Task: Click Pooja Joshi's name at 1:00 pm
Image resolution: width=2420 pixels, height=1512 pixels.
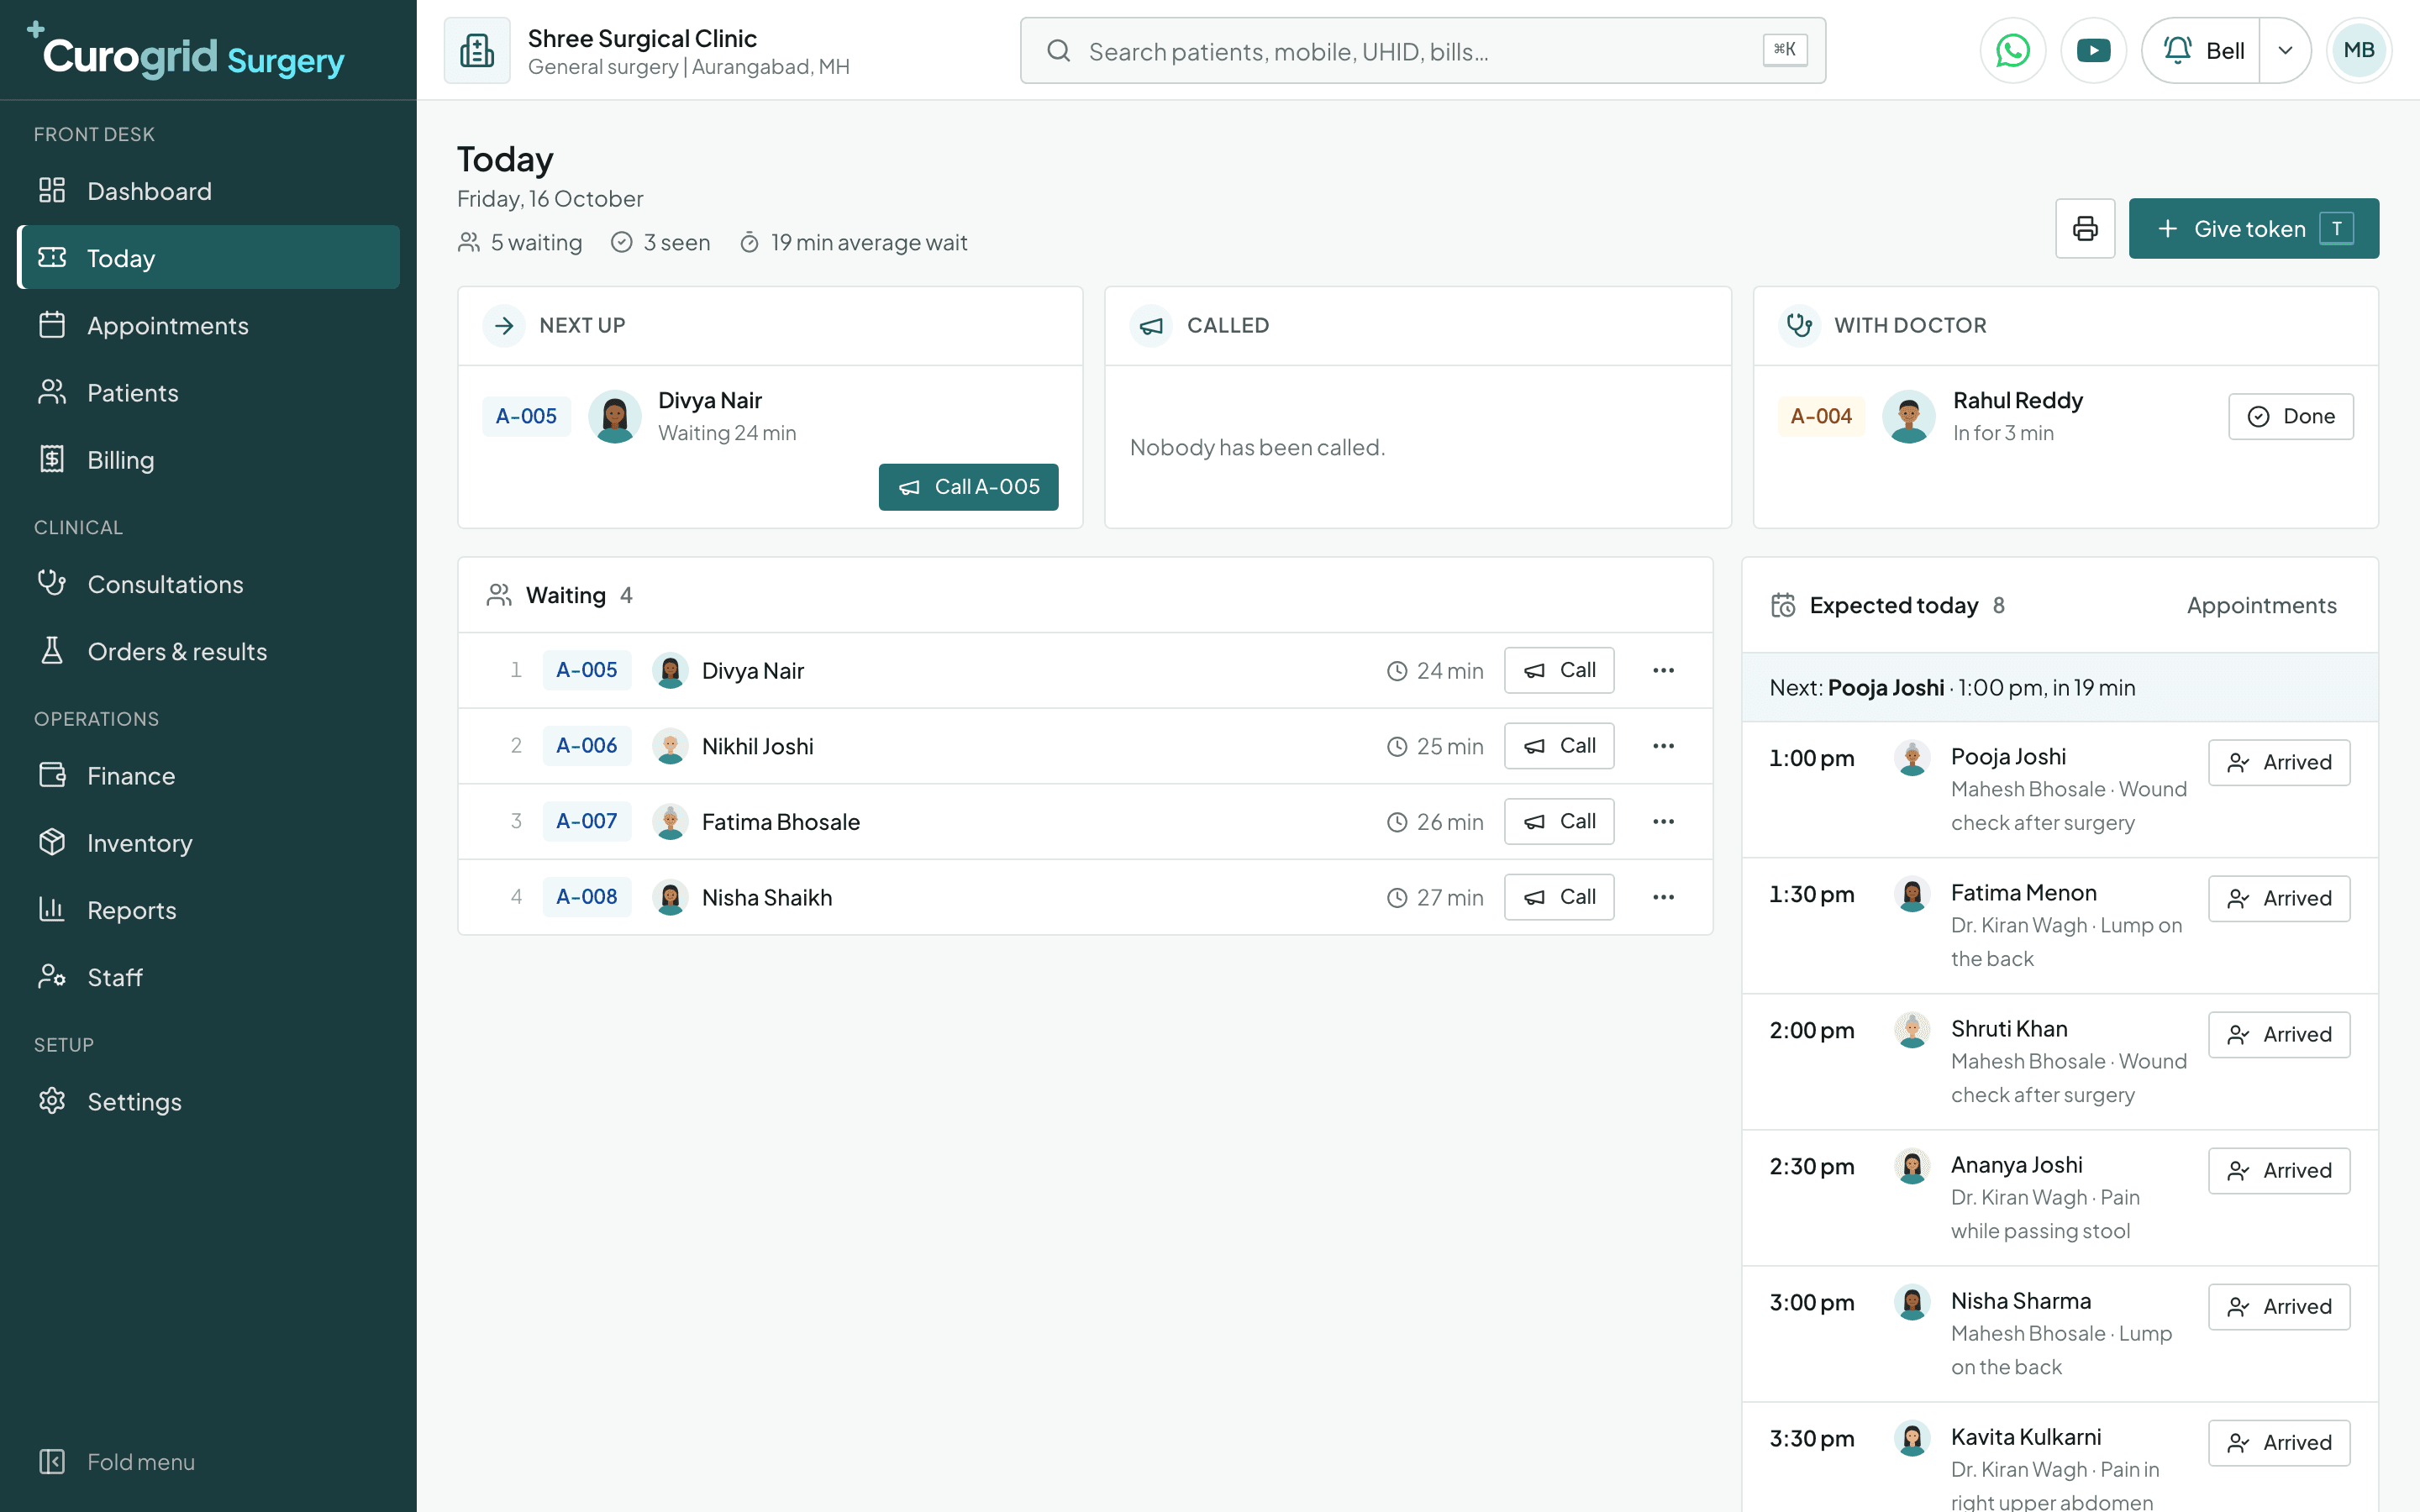Action: click(x=2008, y=756)
